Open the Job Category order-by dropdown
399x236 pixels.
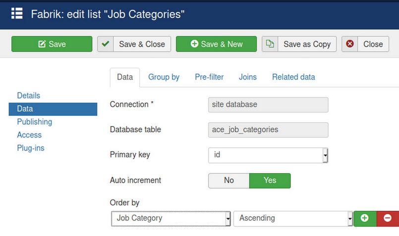click(171, 218)
